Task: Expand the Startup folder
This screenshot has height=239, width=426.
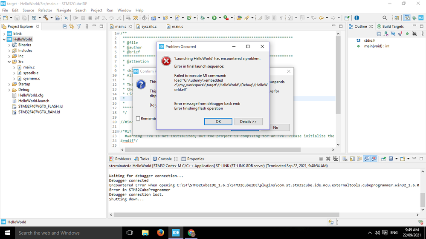Action: coord(9,84)
